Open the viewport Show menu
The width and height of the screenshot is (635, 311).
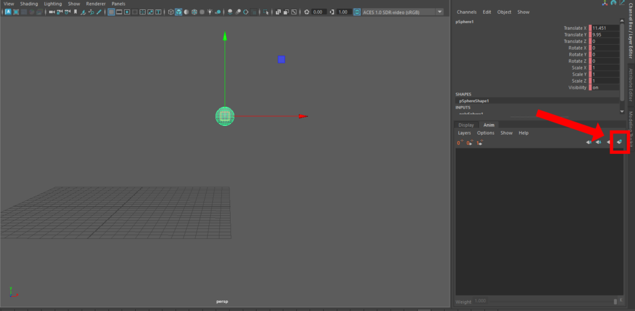[74, 4]
